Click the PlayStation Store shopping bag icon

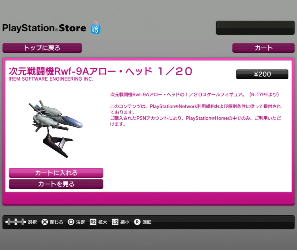(96, 28)
